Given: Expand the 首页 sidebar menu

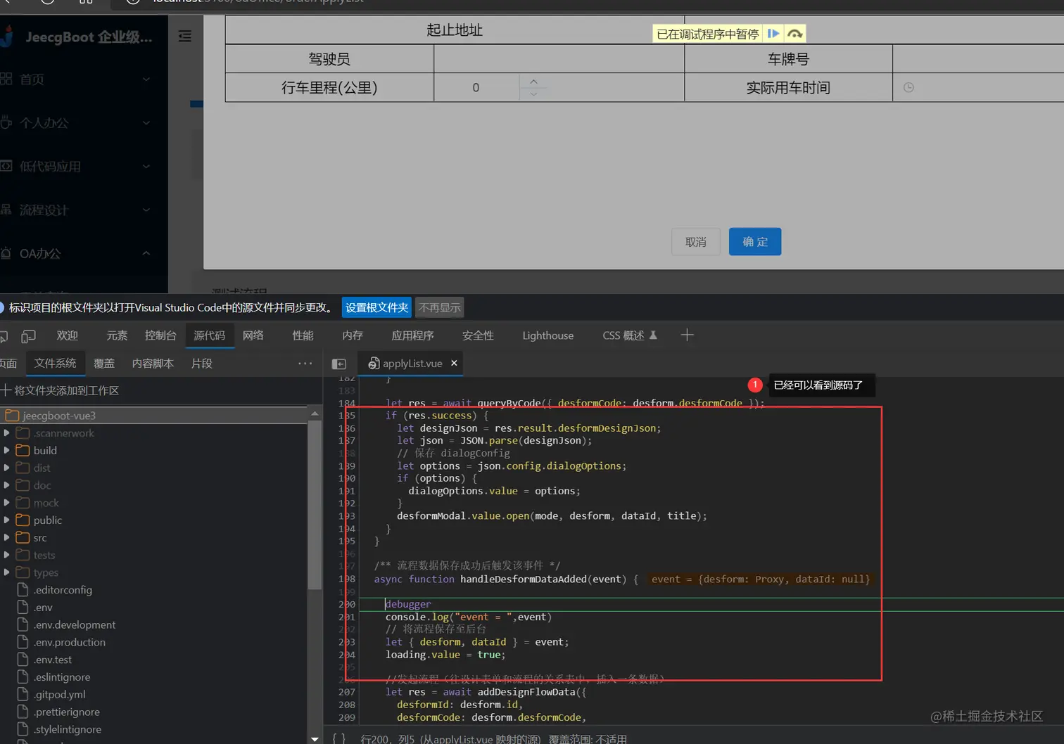Looking at the screenshot, I should [x=84, y=79].
